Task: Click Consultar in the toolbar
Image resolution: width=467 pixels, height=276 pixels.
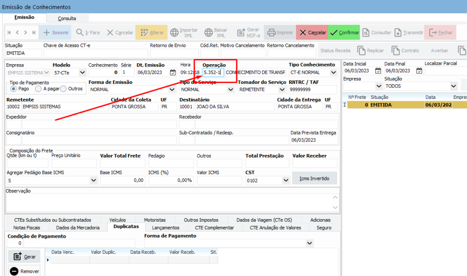Action: tap(376, 32)
